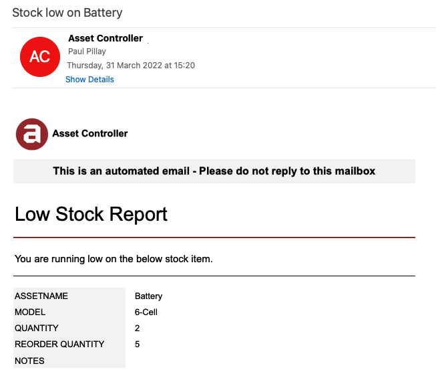Select the MODEL label cell
436x382 pixels.
point(69,312)
